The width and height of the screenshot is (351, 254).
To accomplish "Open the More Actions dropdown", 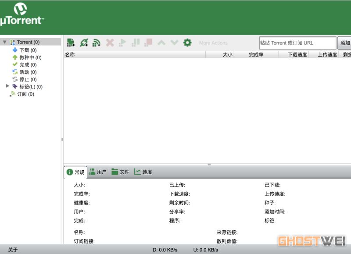I will tap(213, 43).
